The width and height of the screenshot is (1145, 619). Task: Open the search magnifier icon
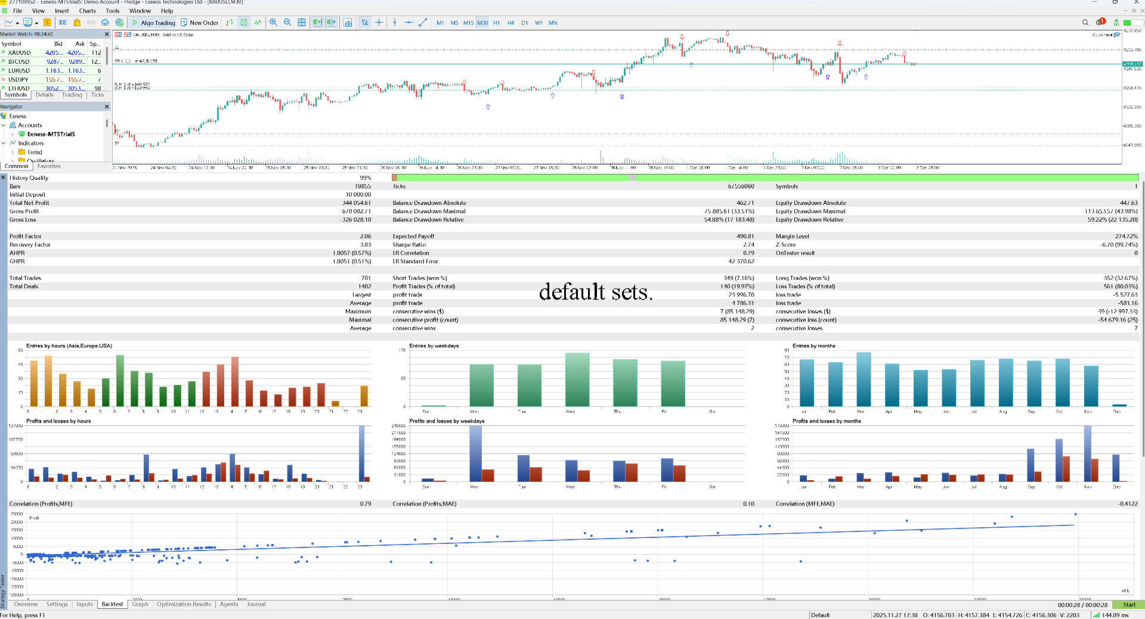coord(1085,23)
